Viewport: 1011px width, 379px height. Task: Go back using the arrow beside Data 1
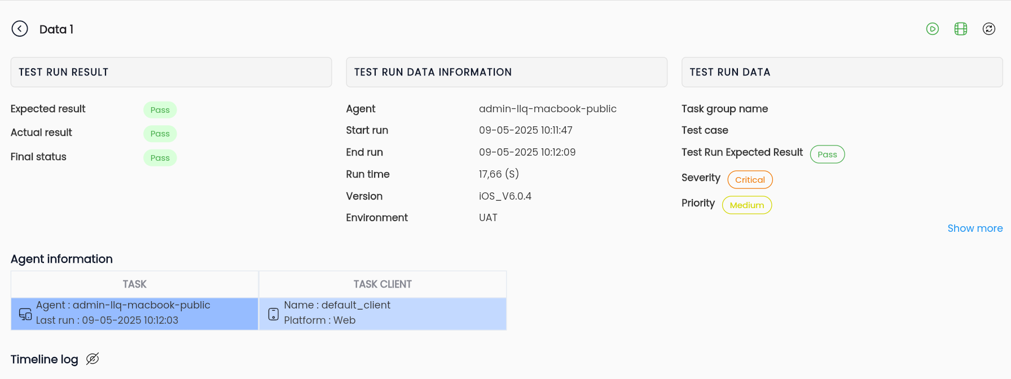20,29
